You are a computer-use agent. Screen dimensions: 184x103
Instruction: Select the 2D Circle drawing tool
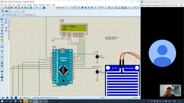pos(2,66)
